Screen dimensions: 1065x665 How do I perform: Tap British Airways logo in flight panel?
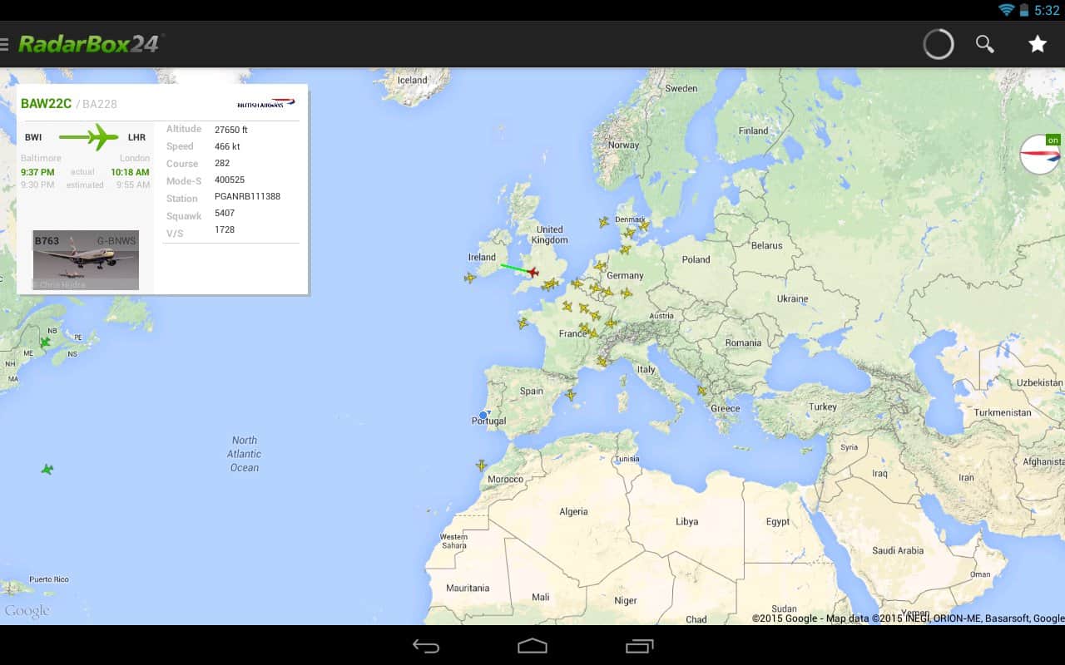pos(265,104)
